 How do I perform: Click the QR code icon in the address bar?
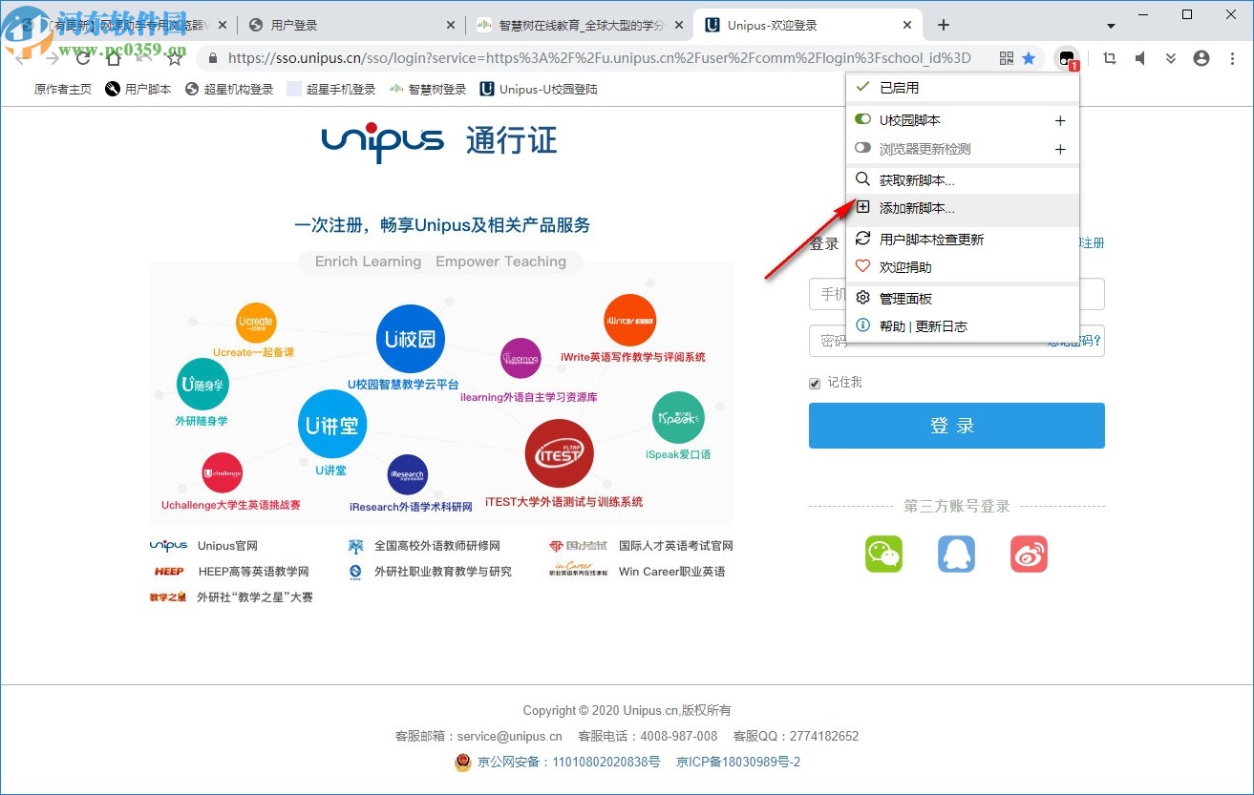(1006, 58)
